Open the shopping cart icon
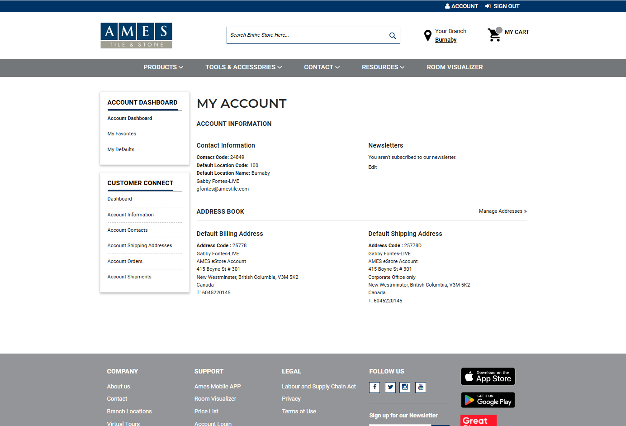 [494, 34]
